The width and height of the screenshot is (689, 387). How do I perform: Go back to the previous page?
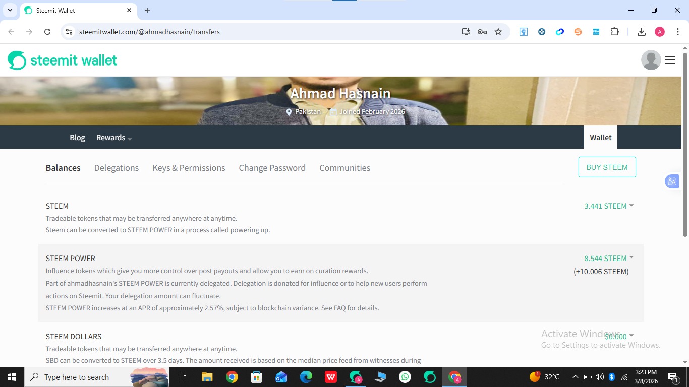pyautogui.click(x=11, y=32)
